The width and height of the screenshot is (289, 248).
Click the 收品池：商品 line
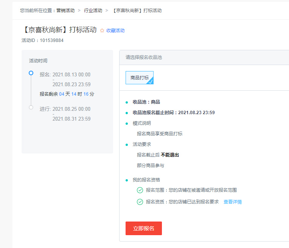click(146, 102)
